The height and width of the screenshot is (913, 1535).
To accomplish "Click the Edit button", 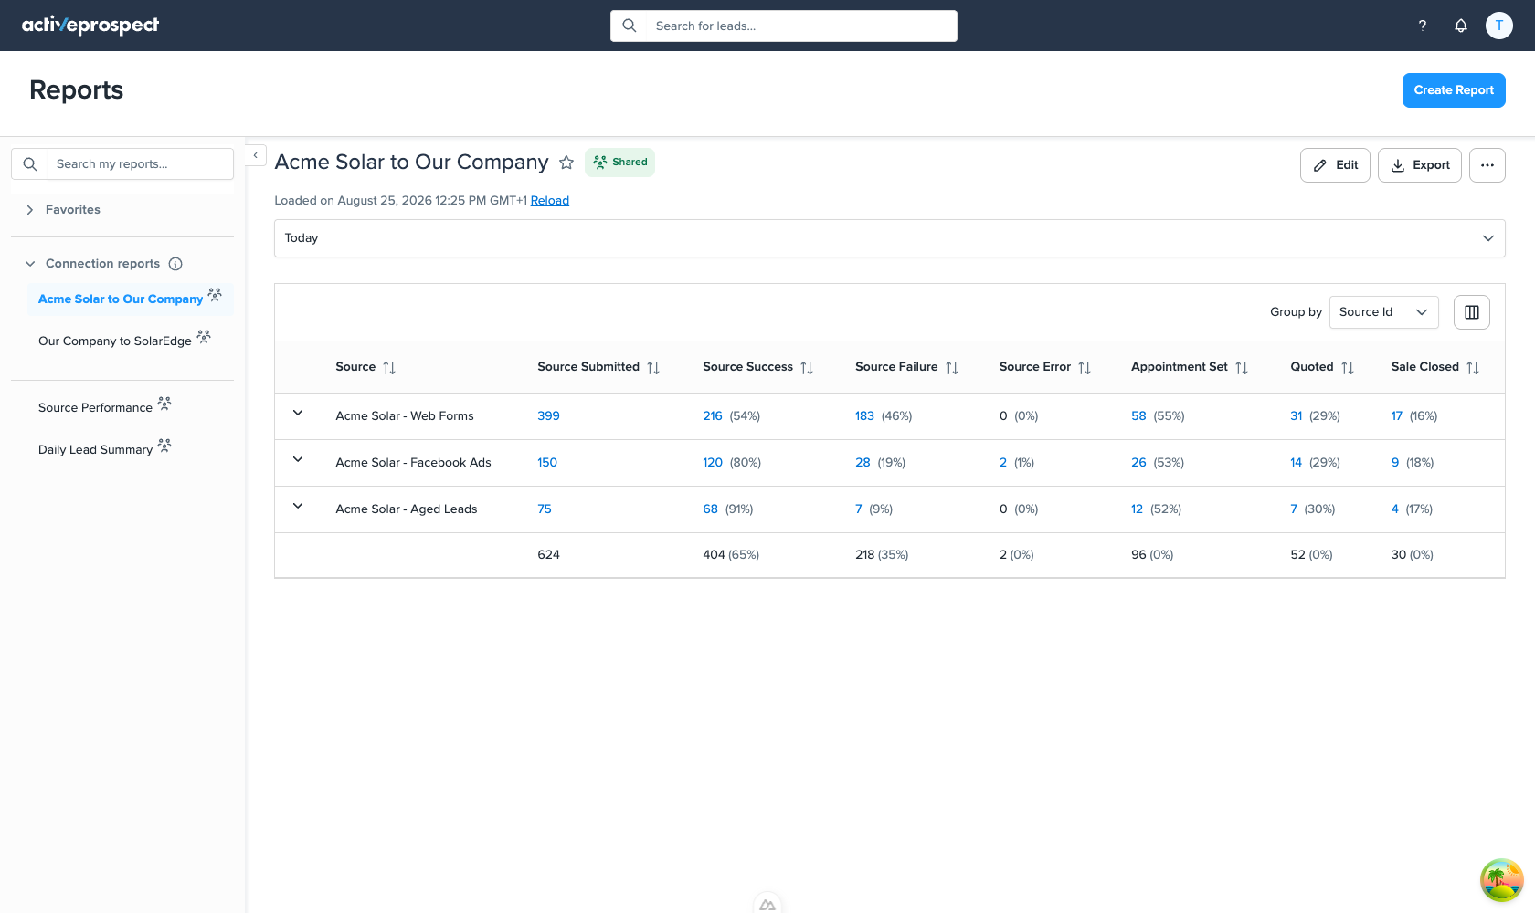I will [1335, 165].
